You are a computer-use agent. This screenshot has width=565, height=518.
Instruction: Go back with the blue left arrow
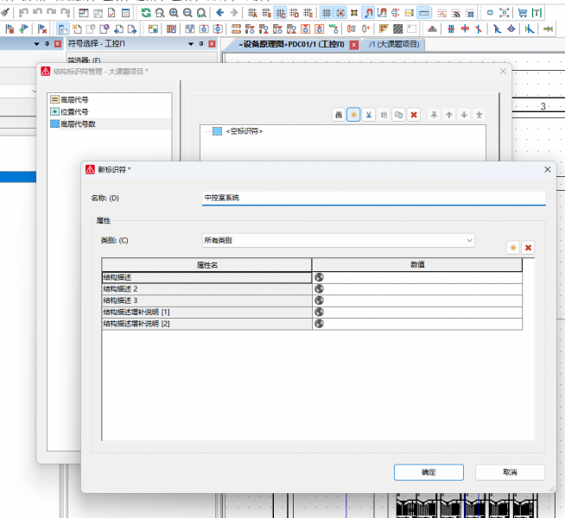(x=219, y=13)
